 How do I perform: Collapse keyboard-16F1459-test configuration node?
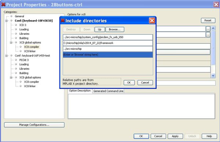pyautogui.click(x=7, y=56)
